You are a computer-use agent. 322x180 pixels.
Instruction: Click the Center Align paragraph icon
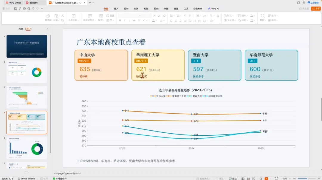(x=176, y=21)
